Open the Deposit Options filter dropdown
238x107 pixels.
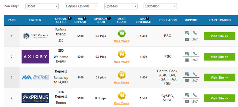point(81,6)
